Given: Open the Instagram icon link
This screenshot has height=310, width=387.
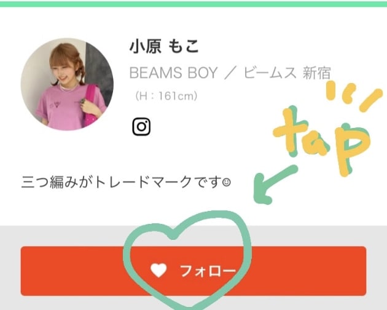Looking at the screenshot, I should pyautogui.click(x=141, y=127).
